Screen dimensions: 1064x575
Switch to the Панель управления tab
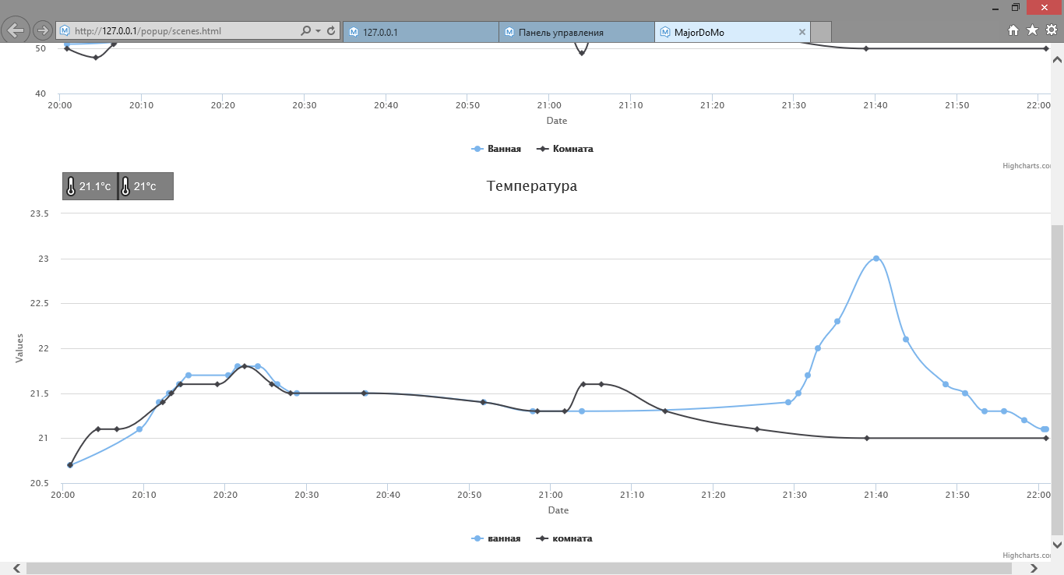(x=576, y=32)
